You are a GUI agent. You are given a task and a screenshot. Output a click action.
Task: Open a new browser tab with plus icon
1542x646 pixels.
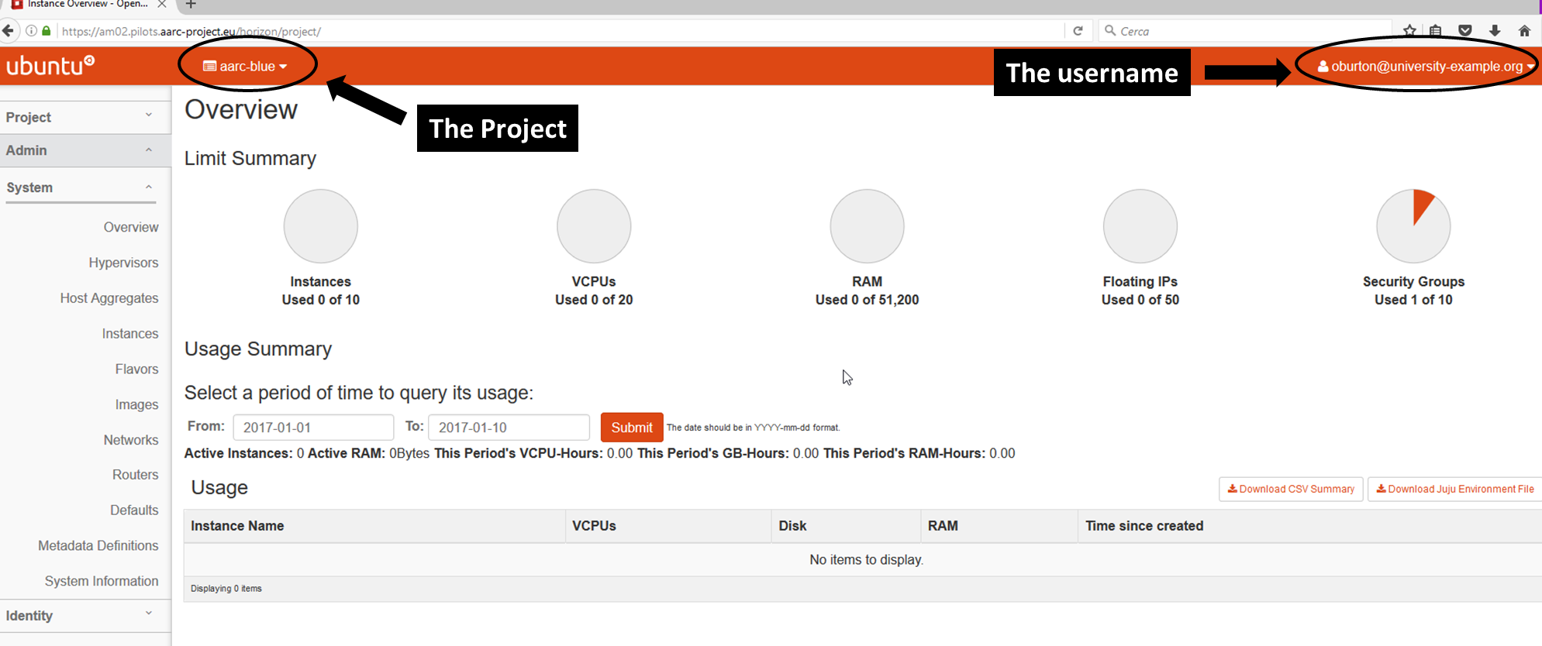191,5
